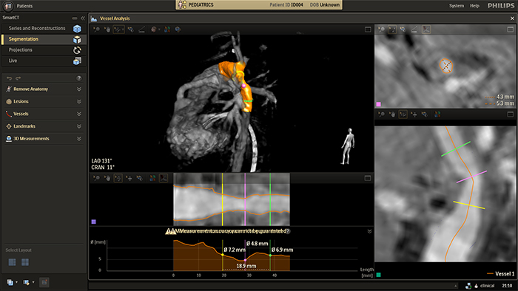Click the Projections rotate icon
Image resolution: width=518 pixels, height=291 pixels.
(x=77, y=50)
